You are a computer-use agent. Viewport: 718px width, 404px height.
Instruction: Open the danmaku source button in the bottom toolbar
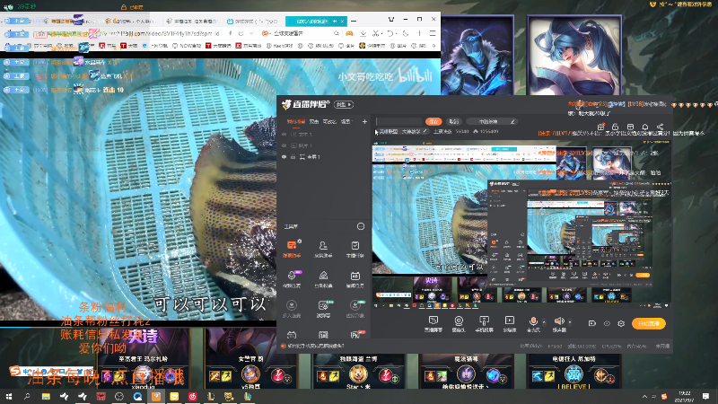433,323
